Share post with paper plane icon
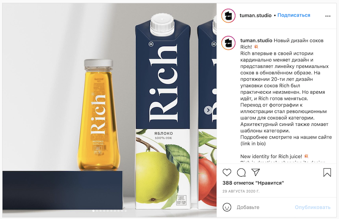339x219 pixels. click(x=256, y=172)
